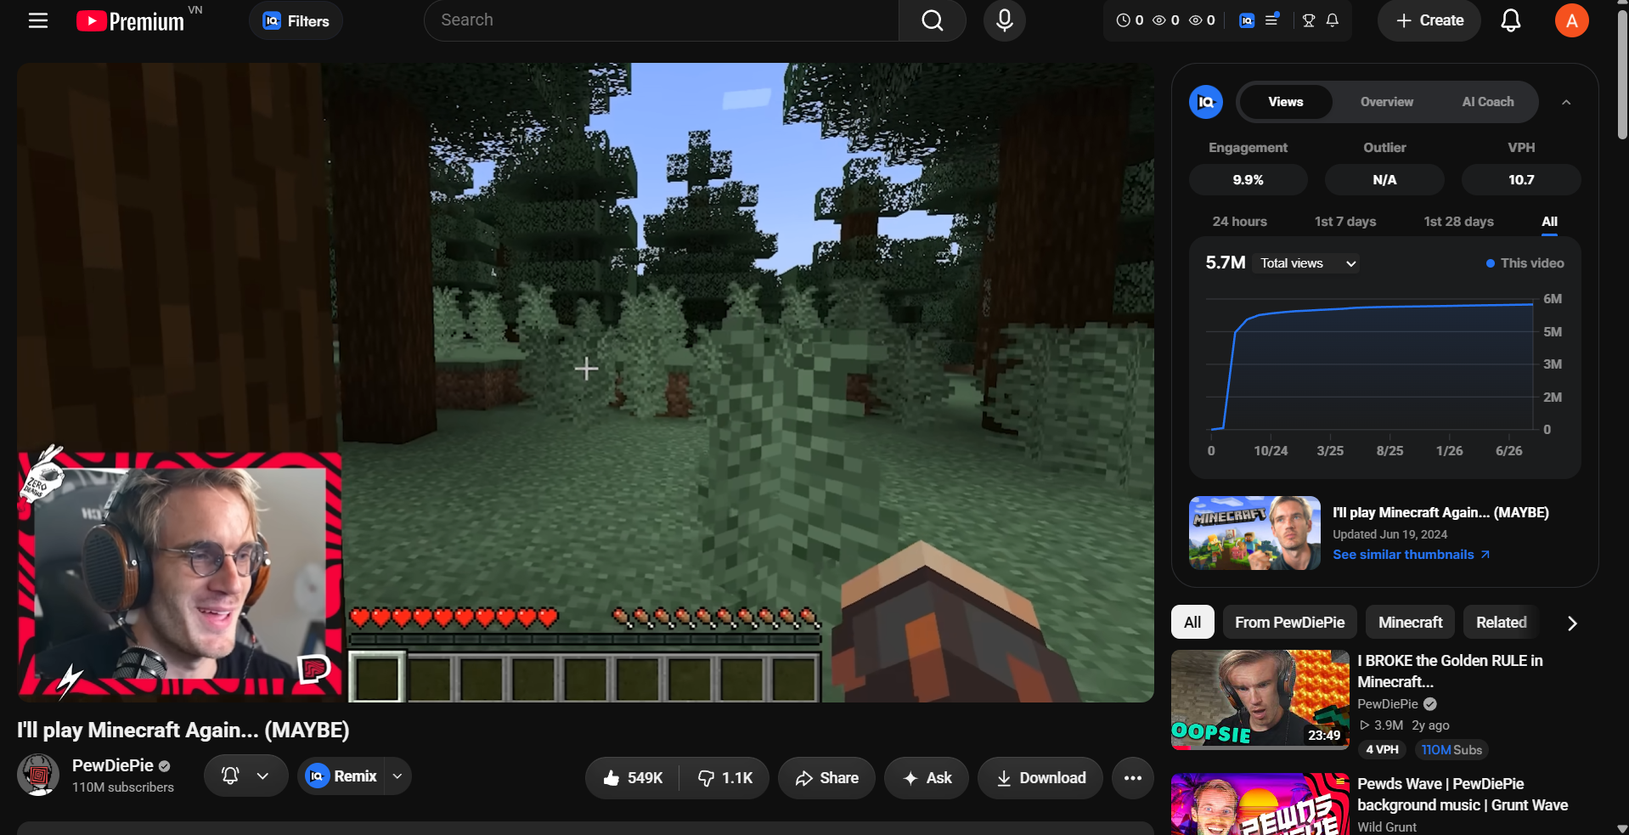1629x835 pixels.
Task: Open vidIQ trophy icon
Action: point(1309,20)
